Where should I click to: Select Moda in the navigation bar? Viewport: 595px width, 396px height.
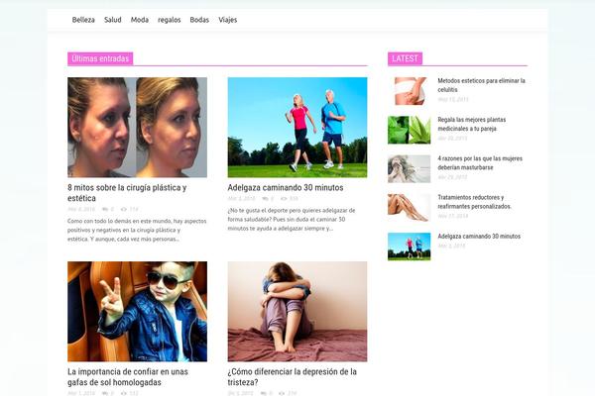coord(140,20)
